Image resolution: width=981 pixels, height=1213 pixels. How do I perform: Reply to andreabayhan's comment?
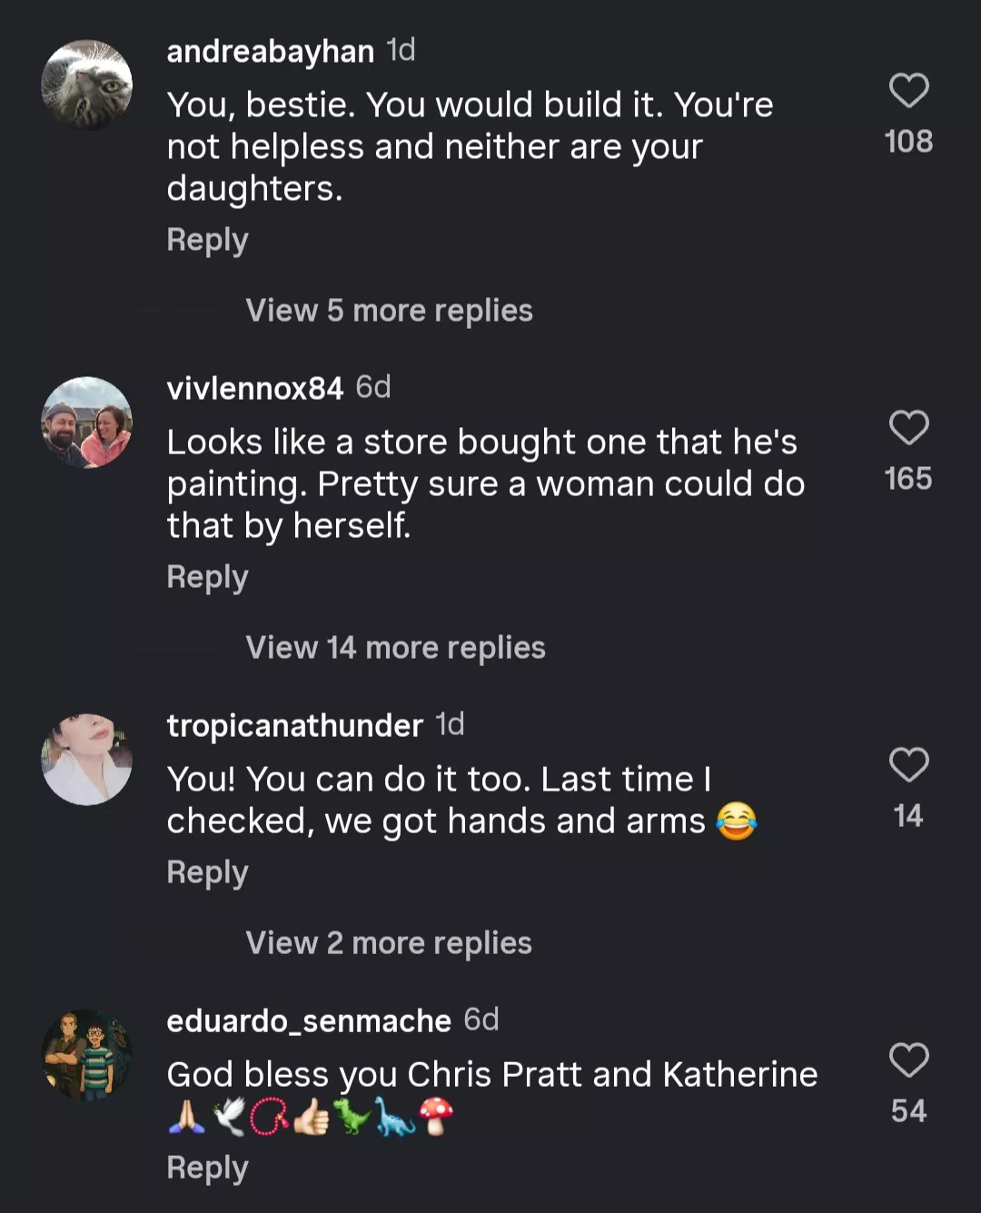207,240
